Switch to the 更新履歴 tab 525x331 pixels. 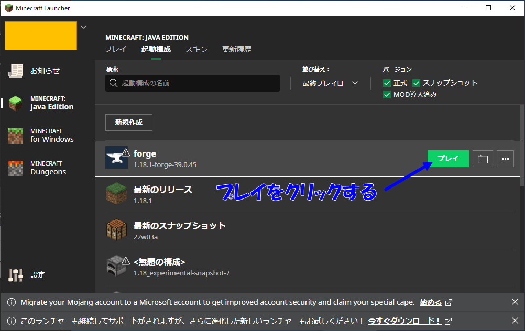coord(237,49)
